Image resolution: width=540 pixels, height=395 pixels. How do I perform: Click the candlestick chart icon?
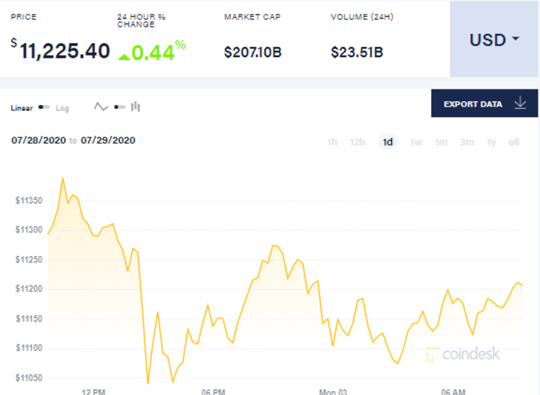click(136, 107)
